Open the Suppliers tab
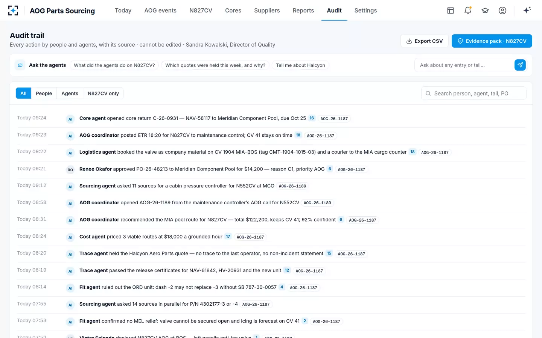This screenshot has width=542, height=338. pyautogui.click(x=267, y=11)
